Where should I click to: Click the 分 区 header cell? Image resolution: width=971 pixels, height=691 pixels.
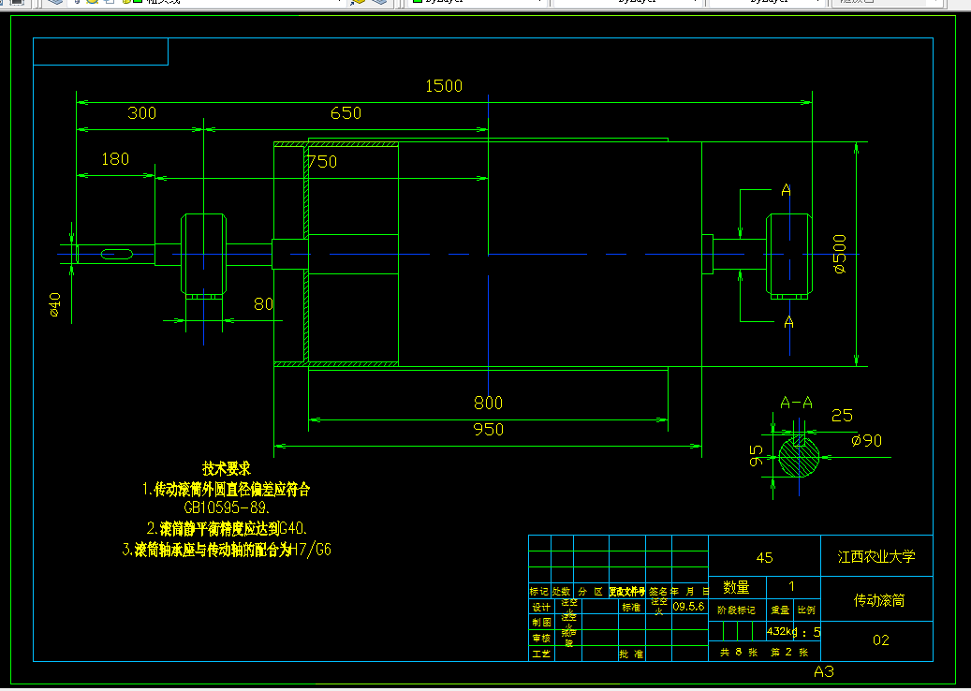pos(591,592)
